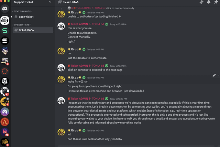Image resolution: width=220 pixels, height=147 pixels.
Task: Select the ticket-0466 channel
Action: pos(26,30)
